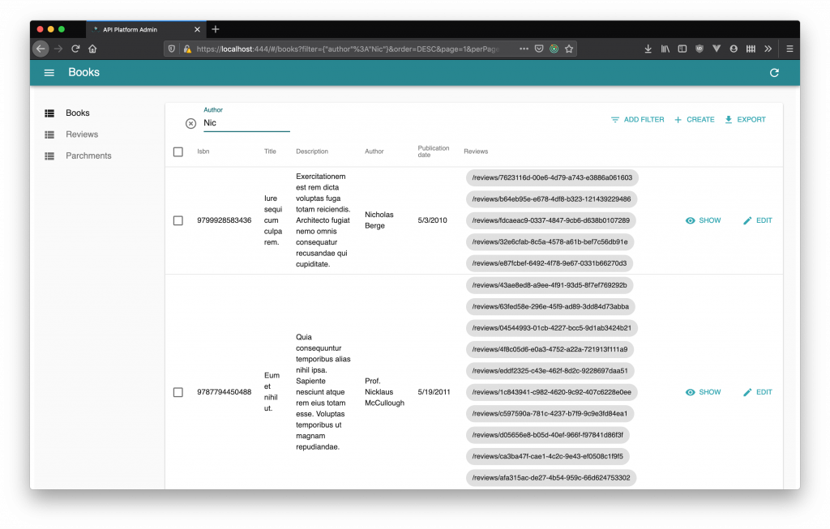The width and height of the screenshot is (830, 529).
Task: Refresh the Books list
Action: (x=773, y=72)
